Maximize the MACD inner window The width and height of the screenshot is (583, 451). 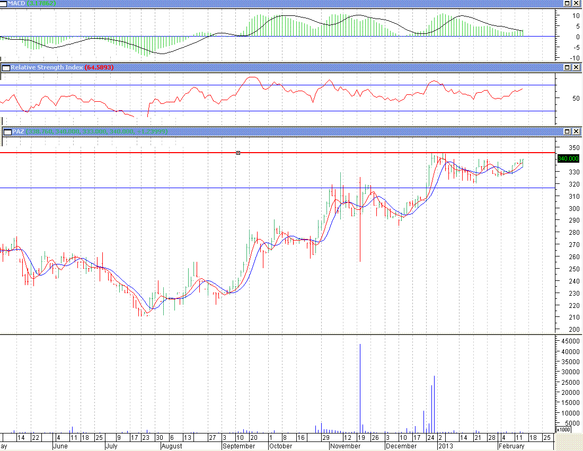(x=568, y=3)
